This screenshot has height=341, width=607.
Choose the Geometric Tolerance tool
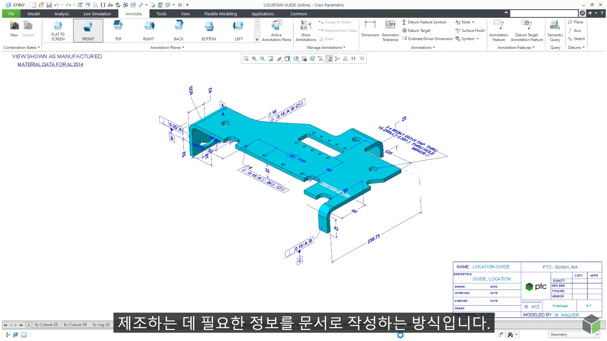point(390,31)
